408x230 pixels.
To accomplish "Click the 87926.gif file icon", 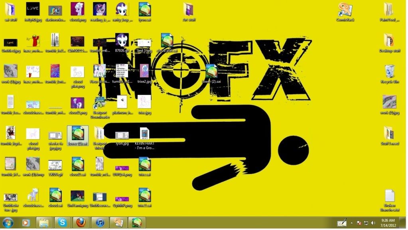I will coord(122,43).
